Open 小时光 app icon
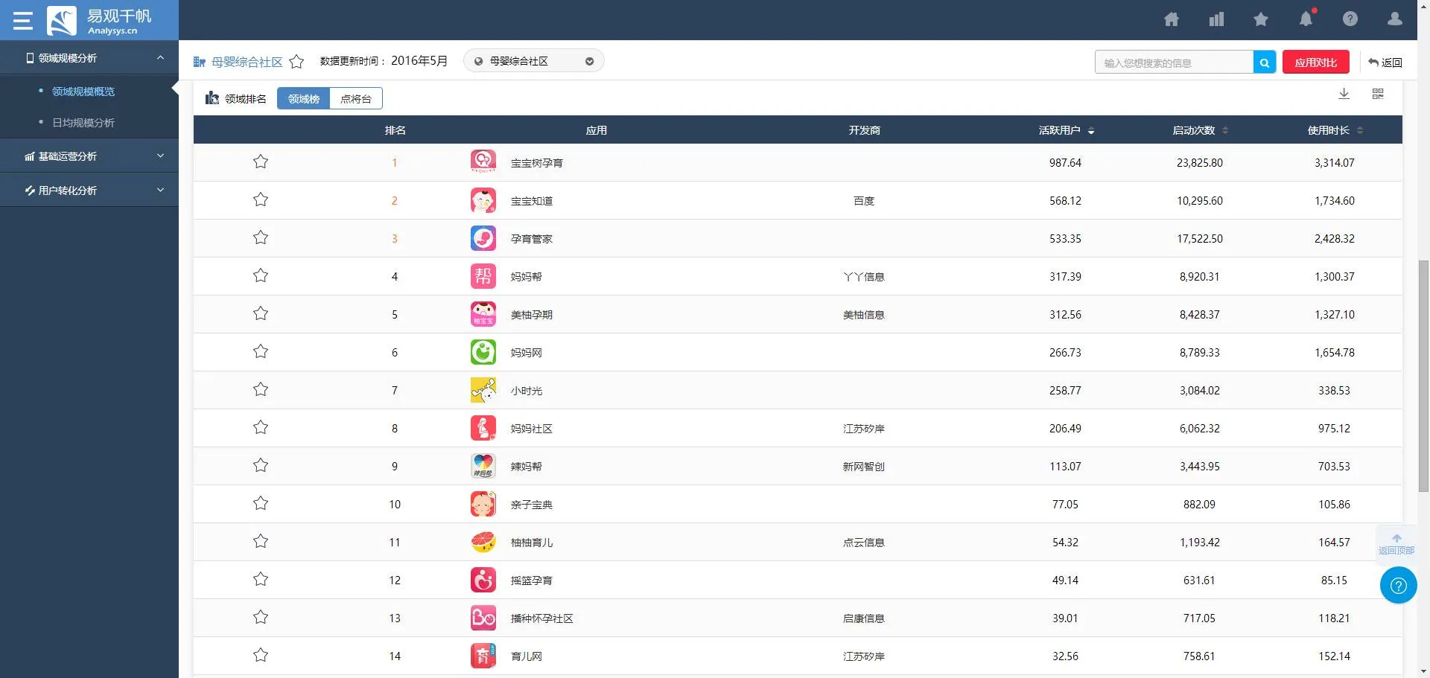The height and width of the screenshot is (678, 1430). (483, 390)
